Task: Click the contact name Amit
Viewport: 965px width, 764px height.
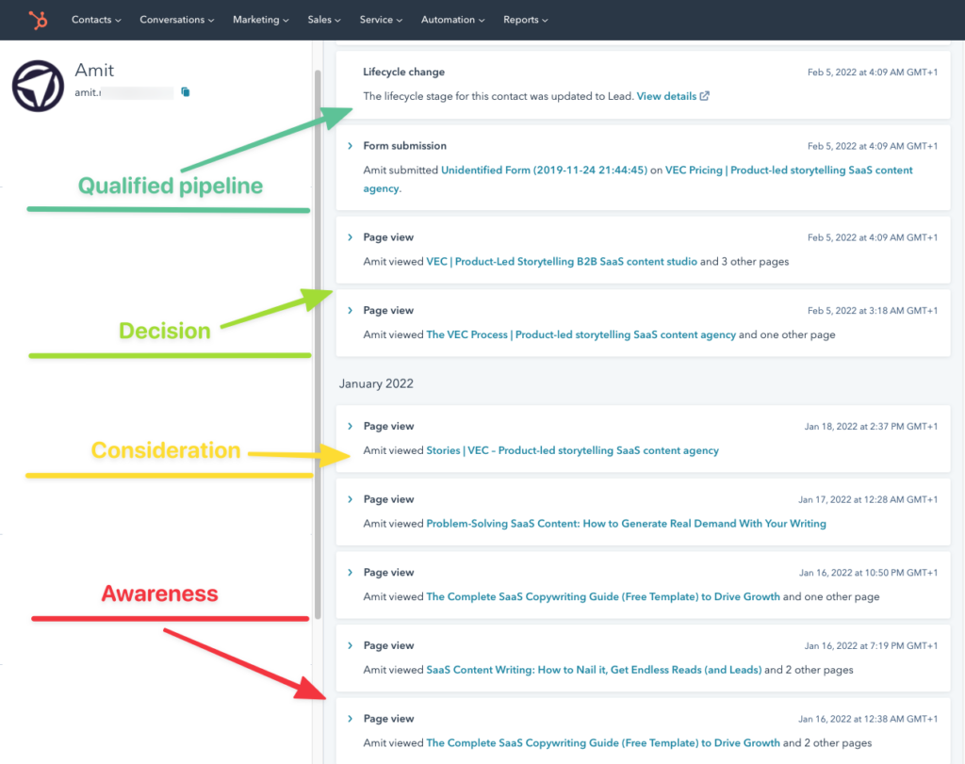Action: click(94, 70)
